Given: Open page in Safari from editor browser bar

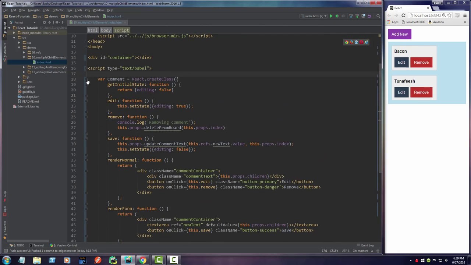Looking at the screenshot, I should (356, 42).
